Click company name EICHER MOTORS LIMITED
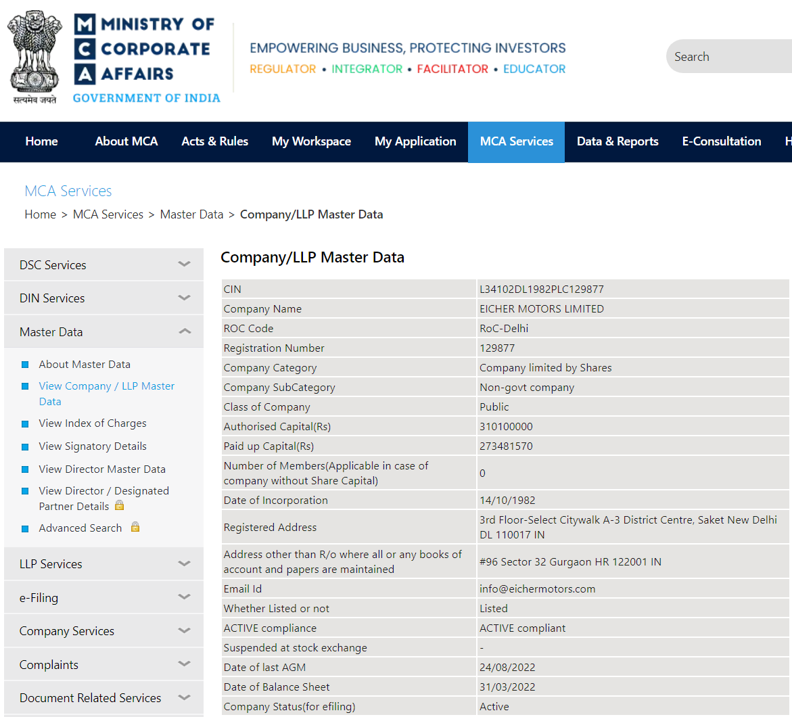This screenshot has height=717, width=792. [x=542, y=308]
